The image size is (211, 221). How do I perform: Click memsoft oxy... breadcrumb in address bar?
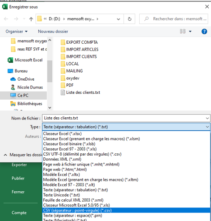click(81, 19)
